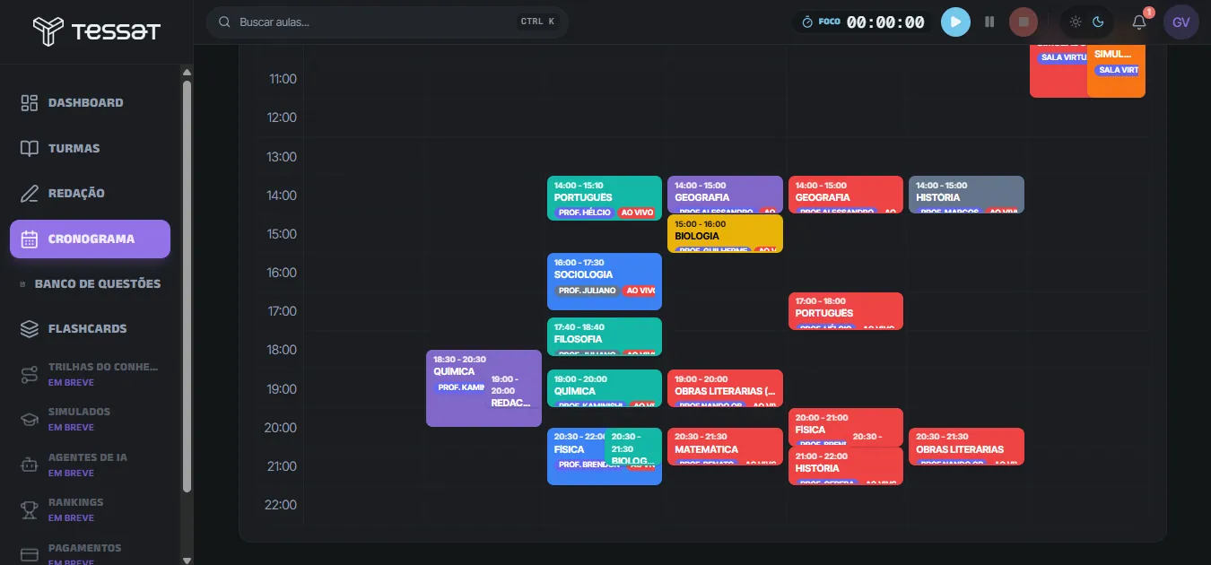Open Redação via its pencil icon
Viewport: 1211px width, 565px height.
click(29, 193)
